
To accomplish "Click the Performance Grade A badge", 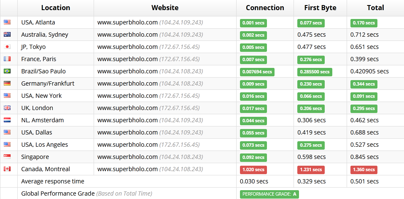I will coord(269,194).
